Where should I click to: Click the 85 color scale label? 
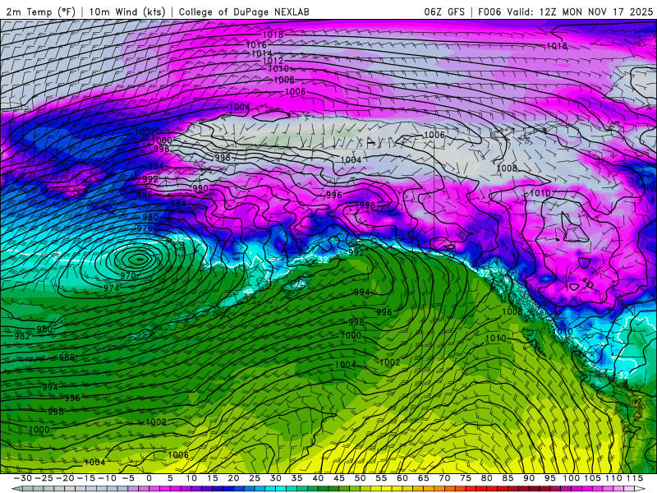click(x=508, y=478)
